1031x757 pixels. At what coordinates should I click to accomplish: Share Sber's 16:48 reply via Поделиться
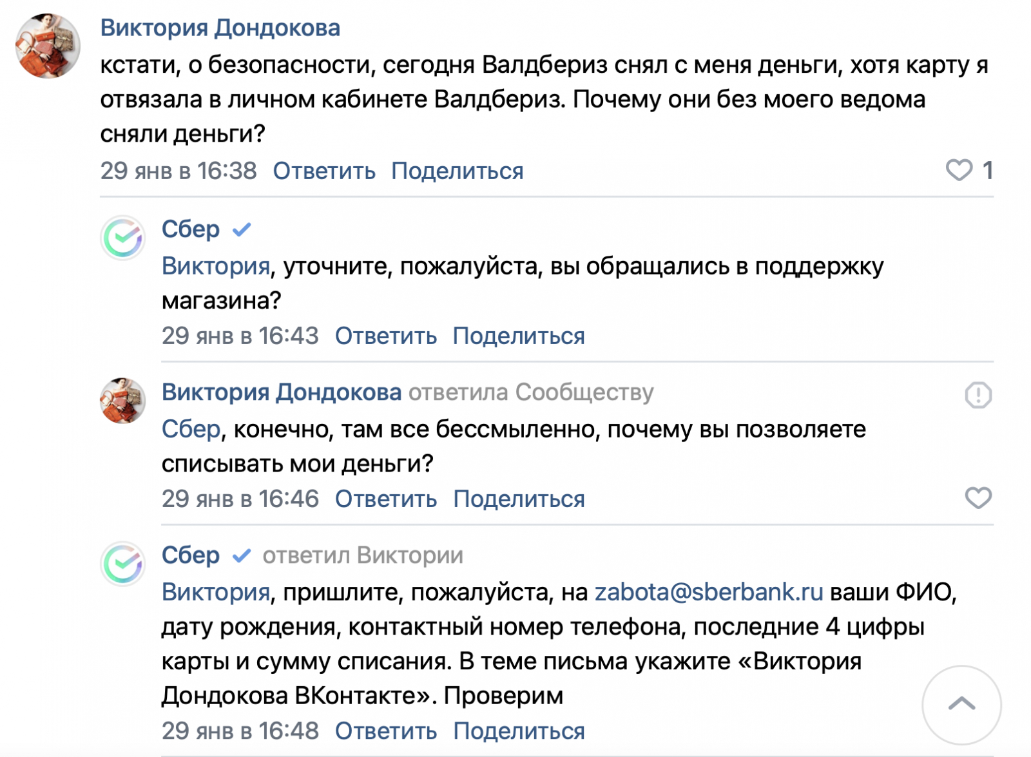519,731
